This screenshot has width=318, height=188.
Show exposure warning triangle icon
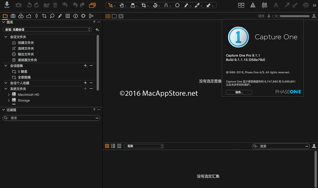coord(253,5)
